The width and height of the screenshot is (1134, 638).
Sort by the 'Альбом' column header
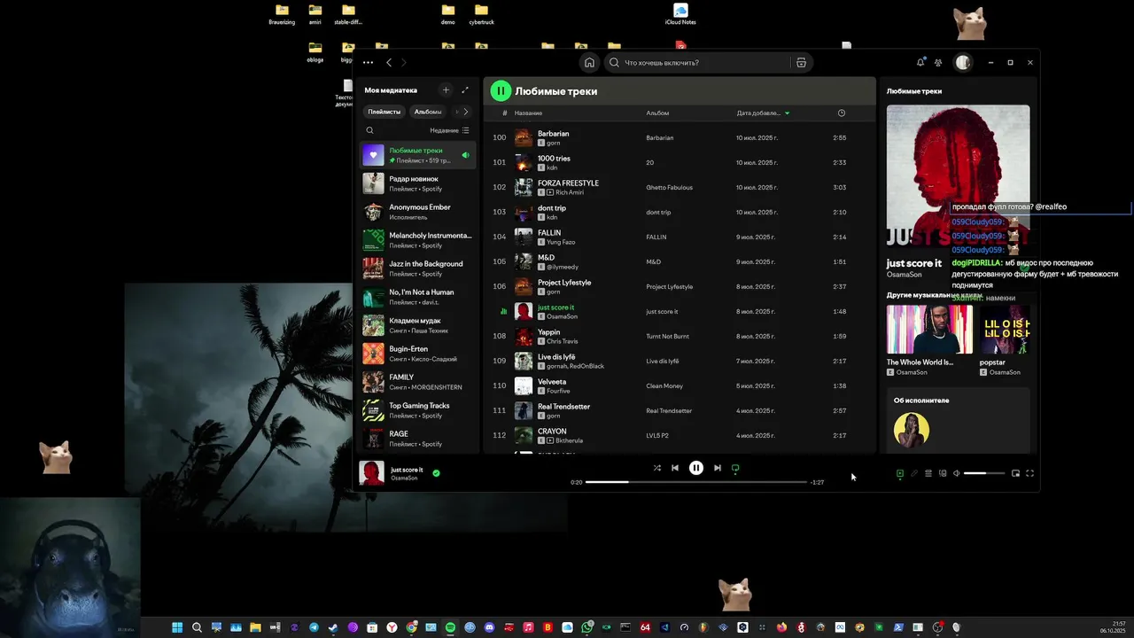(657, 113)
